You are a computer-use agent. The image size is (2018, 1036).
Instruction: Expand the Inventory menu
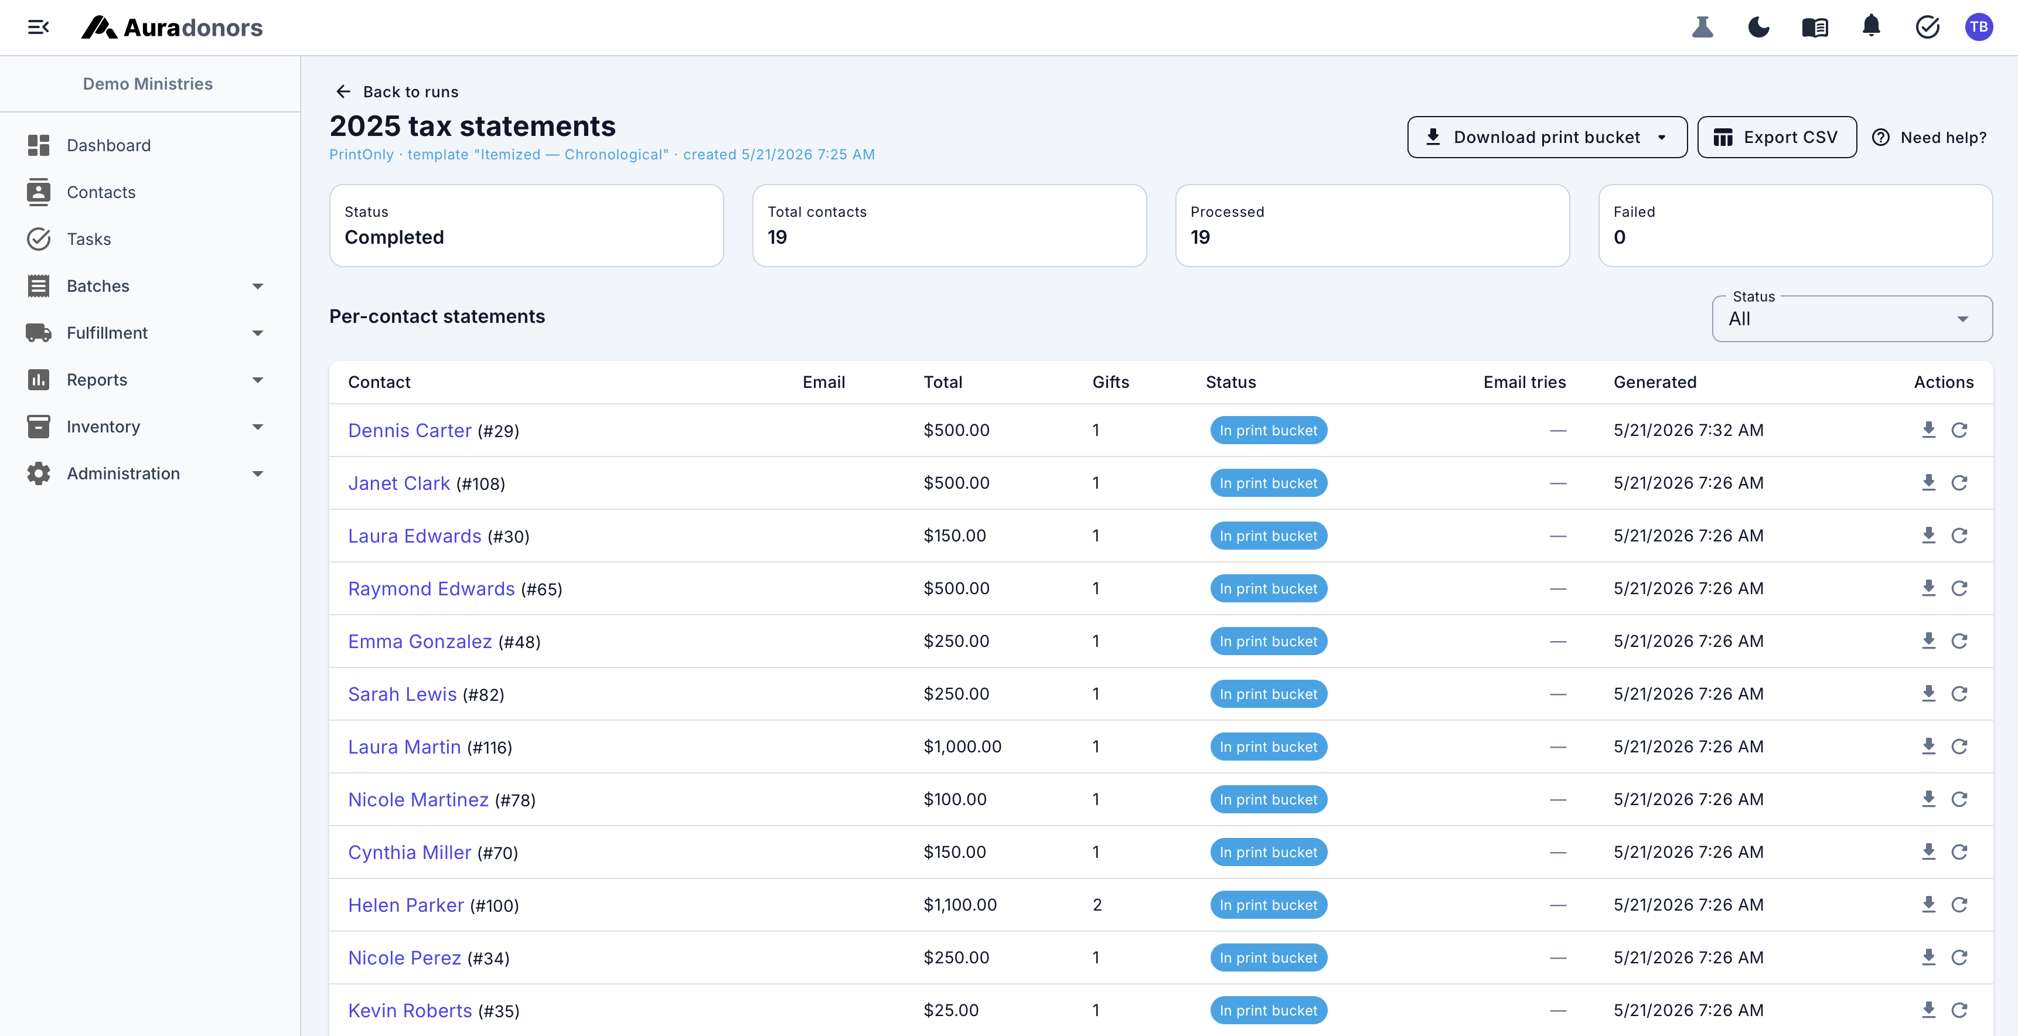(x=258, y=427)
